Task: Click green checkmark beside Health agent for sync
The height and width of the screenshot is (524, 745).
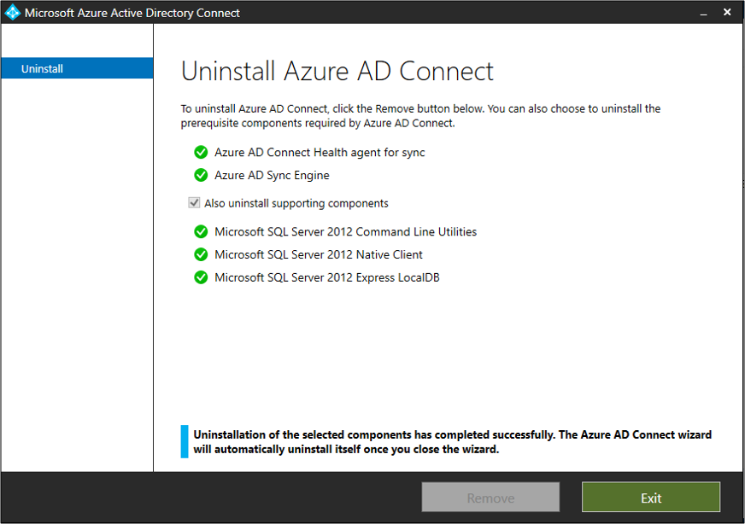Action: 201,153
